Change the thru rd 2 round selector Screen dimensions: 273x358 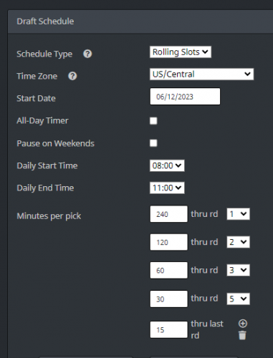point(238,242)
